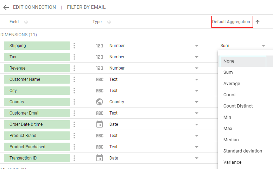
Task: Expand type dropdown for Revenue
Action: 197,68
